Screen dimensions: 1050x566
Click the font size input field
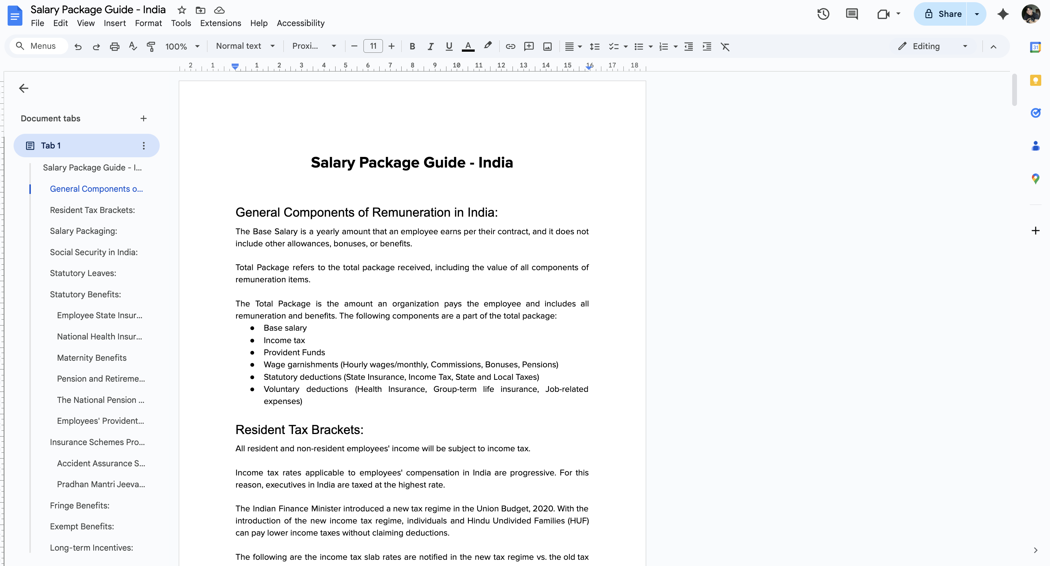pos(373,47)
